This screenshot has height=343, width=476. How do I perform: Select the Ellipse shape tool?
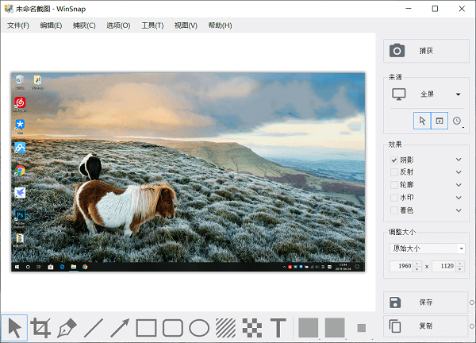tap(199, 327)
